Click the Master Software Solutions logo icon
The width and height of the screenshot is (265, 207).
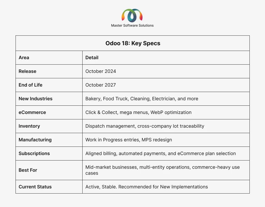[x=132, y=15]
